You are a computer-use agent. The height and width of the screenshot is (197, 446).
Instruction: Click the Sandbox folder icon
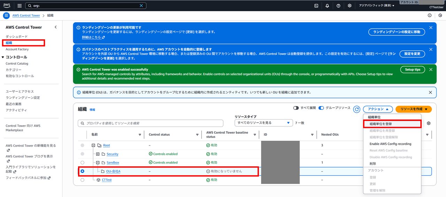[x=103, y=163]
